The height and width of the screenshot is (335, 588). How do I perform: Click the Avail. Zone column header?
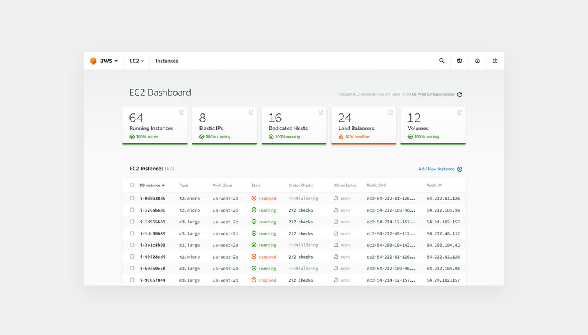click(222, 185)
